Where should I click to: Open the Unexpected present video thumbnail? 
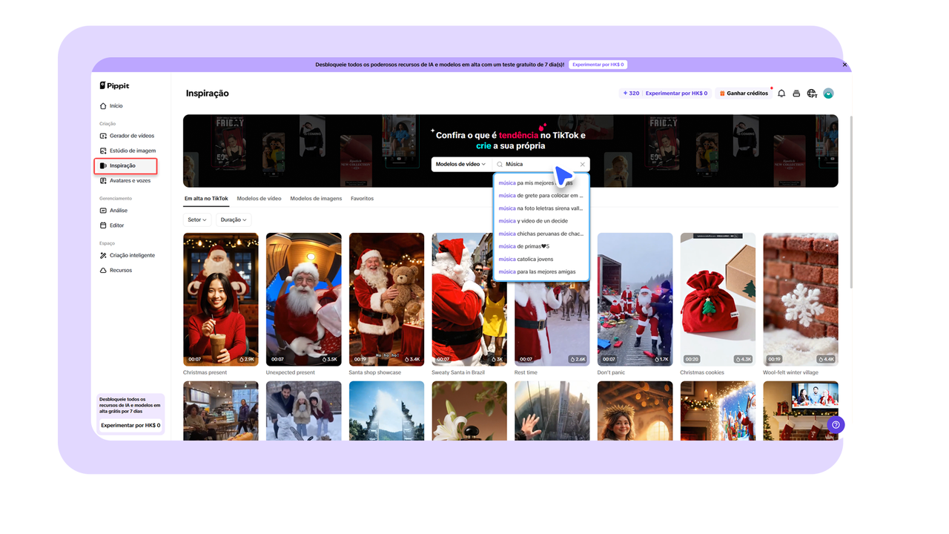tap(304, 300)
